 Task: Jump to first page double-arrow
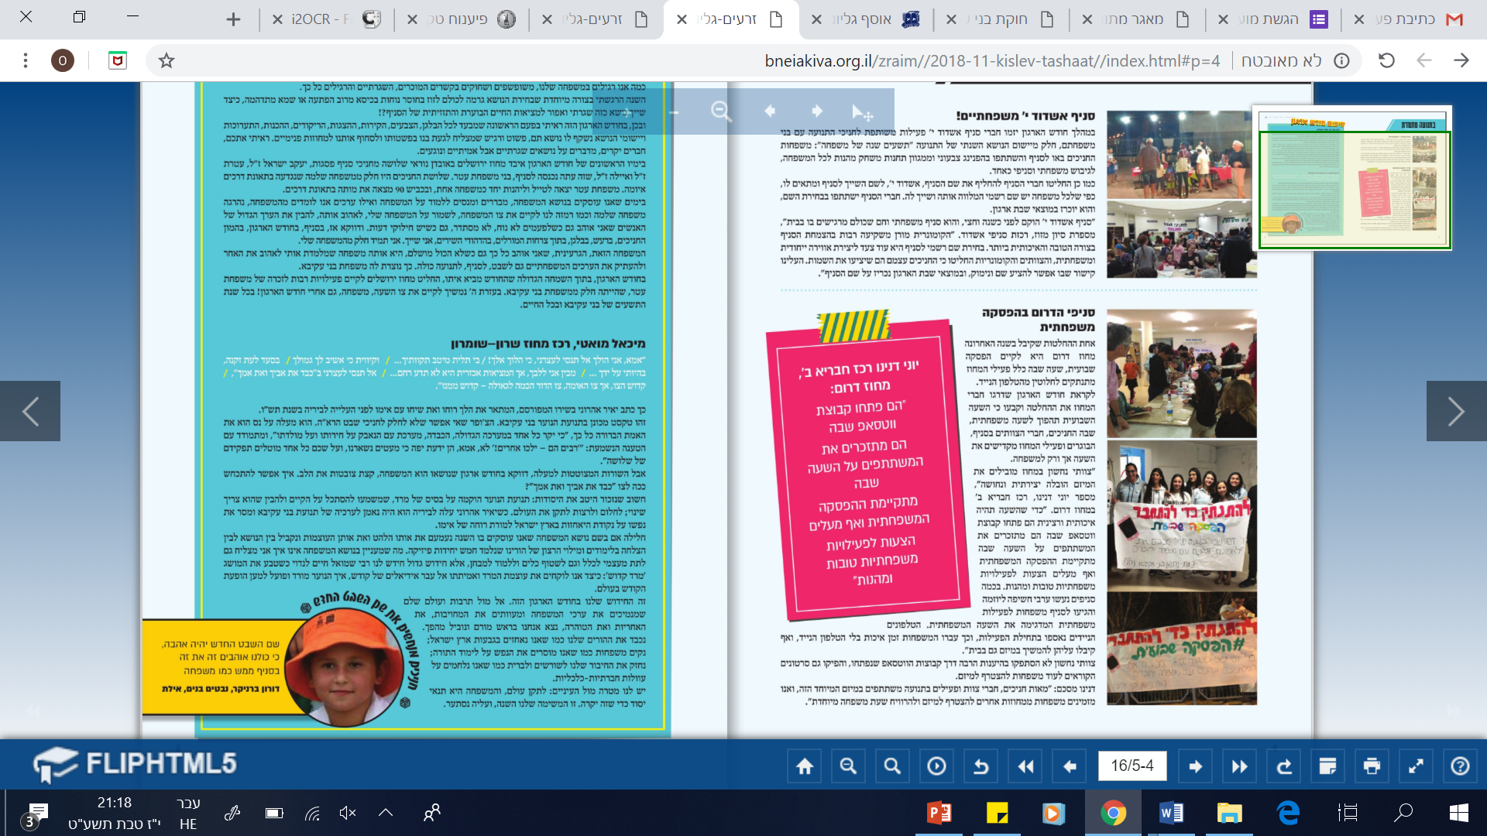tap(1025, 766)
